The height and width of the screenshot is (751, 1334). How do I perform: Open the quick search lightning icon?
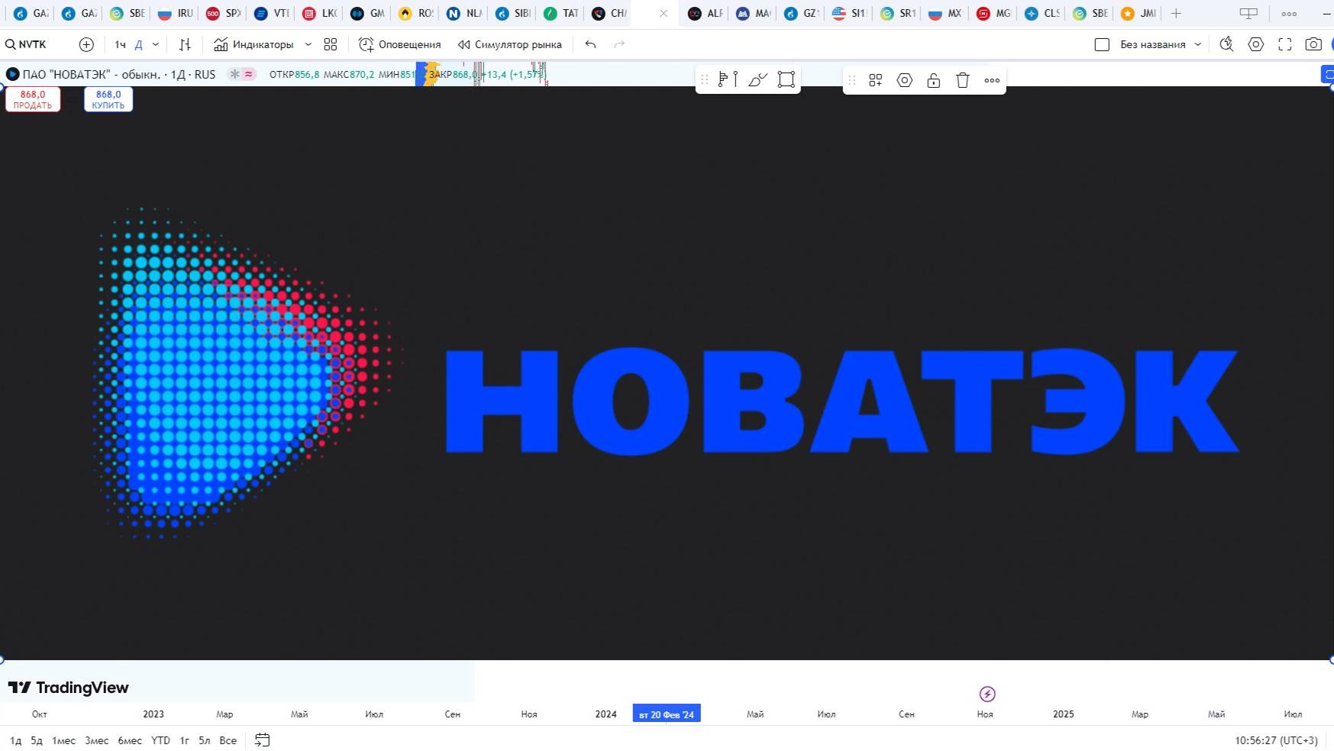(x=1226, y=44)
